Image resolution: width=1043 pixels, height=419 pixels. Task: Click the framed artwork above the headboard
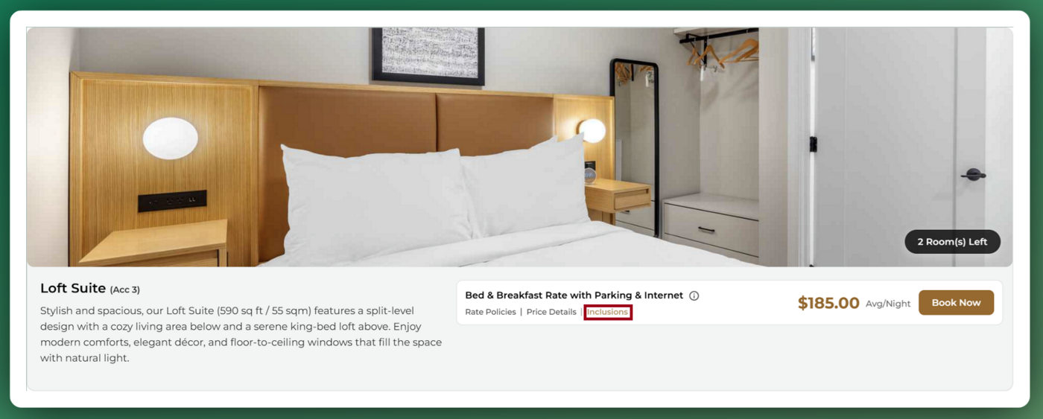pyautogui.click(x=428, y=55)
